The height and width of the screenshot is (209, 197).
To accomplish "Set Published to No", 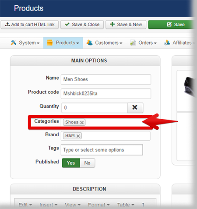I will pyautogui.click(x=87, y=163).
